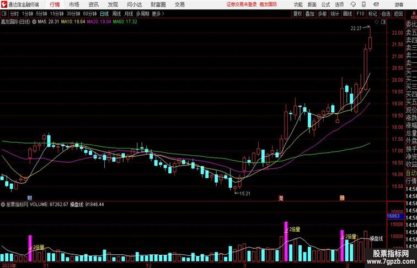Click the 港 marker below the chart
The width and height of the screenshot is (417, 268).
pos(281,198)
